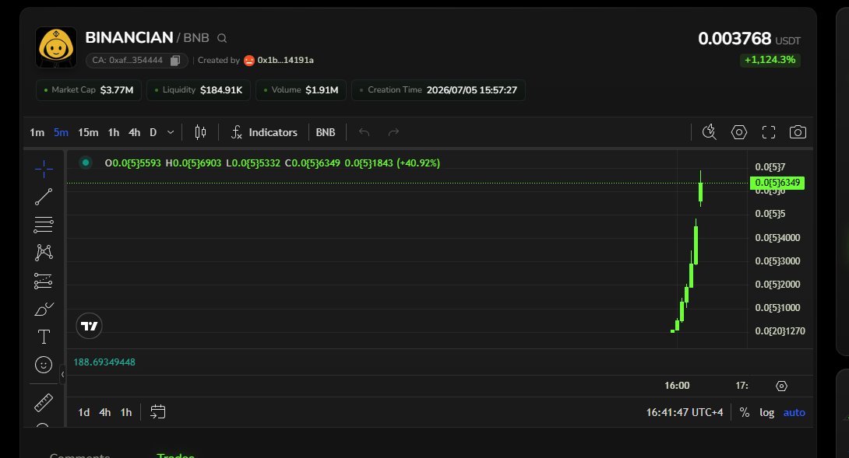Image resolution: width=849 pixels, height=458 pixels.
Task: Toggle log scale mode
Action: coord(766,413)
